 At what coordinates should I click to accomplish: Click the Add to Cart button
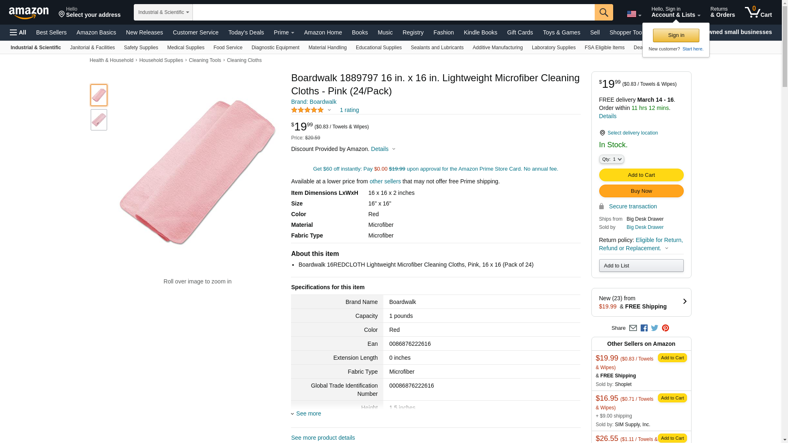[641, 175]
